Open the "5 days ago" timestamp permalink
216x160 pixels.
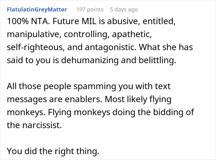123,10
